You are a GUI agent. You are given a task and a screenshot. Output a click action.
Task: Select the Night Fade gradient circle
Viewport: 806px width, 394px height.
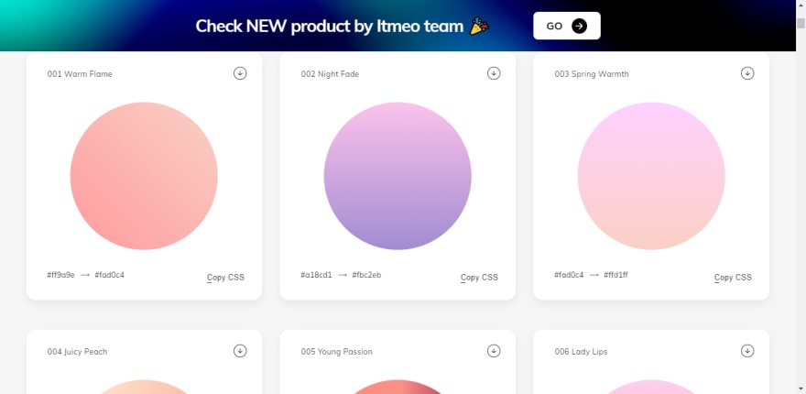[x=398, y=176]
